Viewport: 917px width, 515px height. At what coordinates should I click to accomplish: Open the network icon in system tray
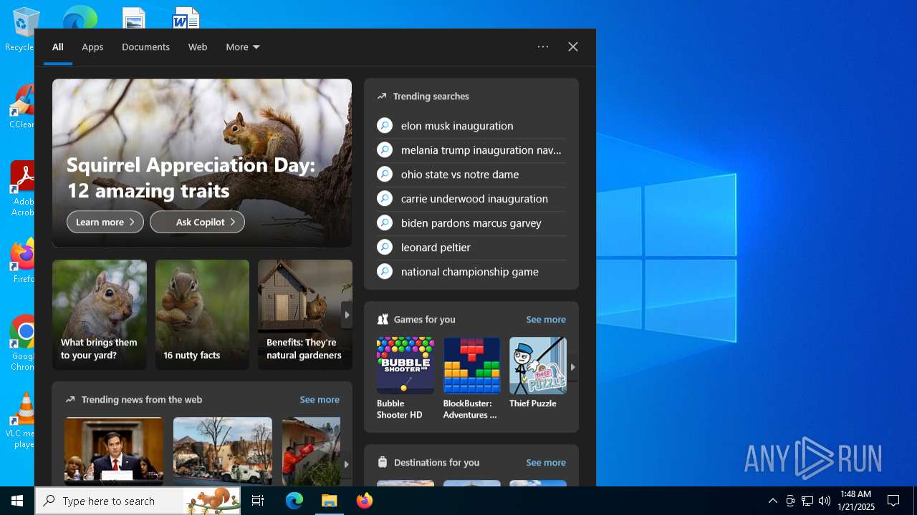click(x=807, y=501)
